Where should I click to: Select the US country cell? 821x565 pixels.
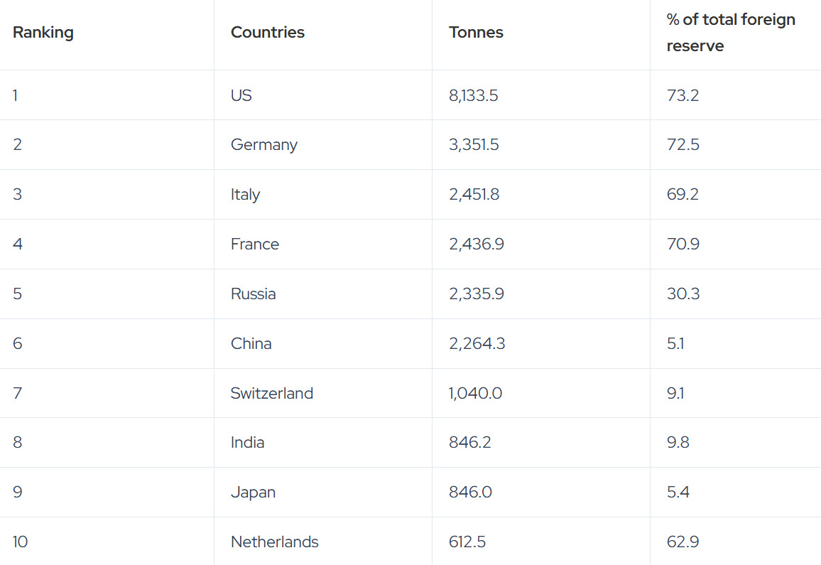click(241, 95)
